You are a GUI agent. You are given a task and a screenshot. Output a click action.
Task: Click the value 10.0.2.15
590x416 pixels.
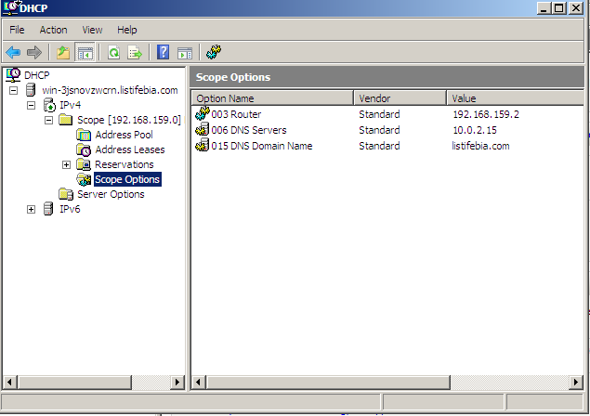pyautogui.click(x=475, y=130)
